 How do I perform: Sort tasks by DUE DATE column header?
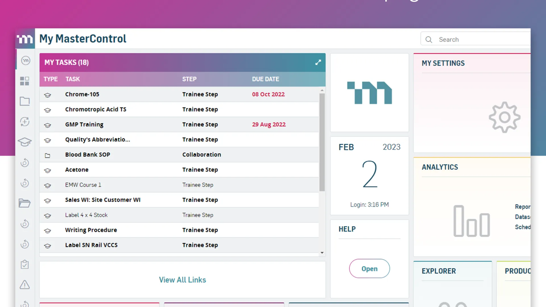coord(266,79)
